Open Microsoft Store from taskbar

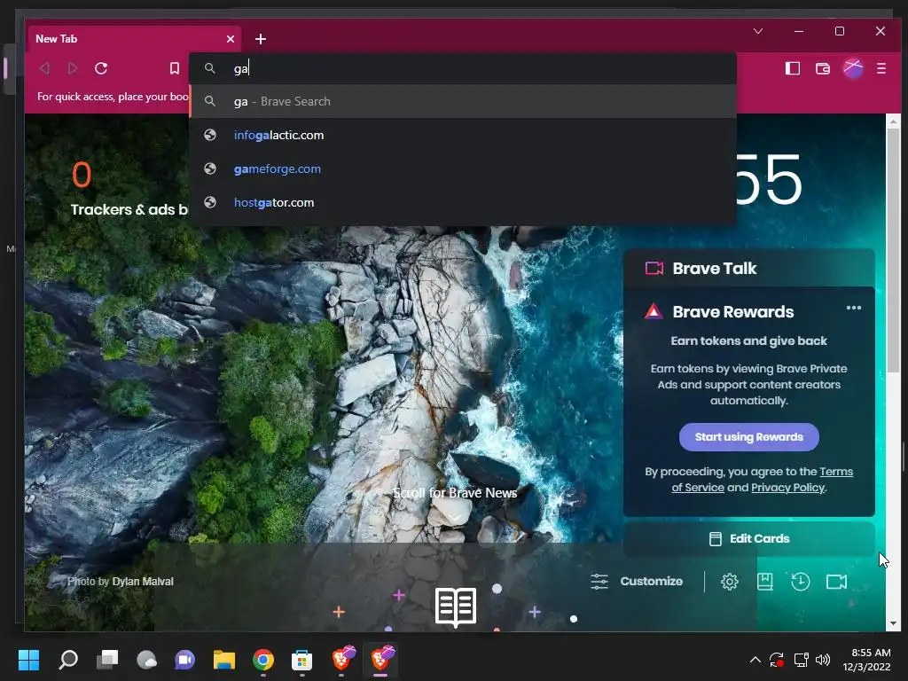[x=301, y=660]
